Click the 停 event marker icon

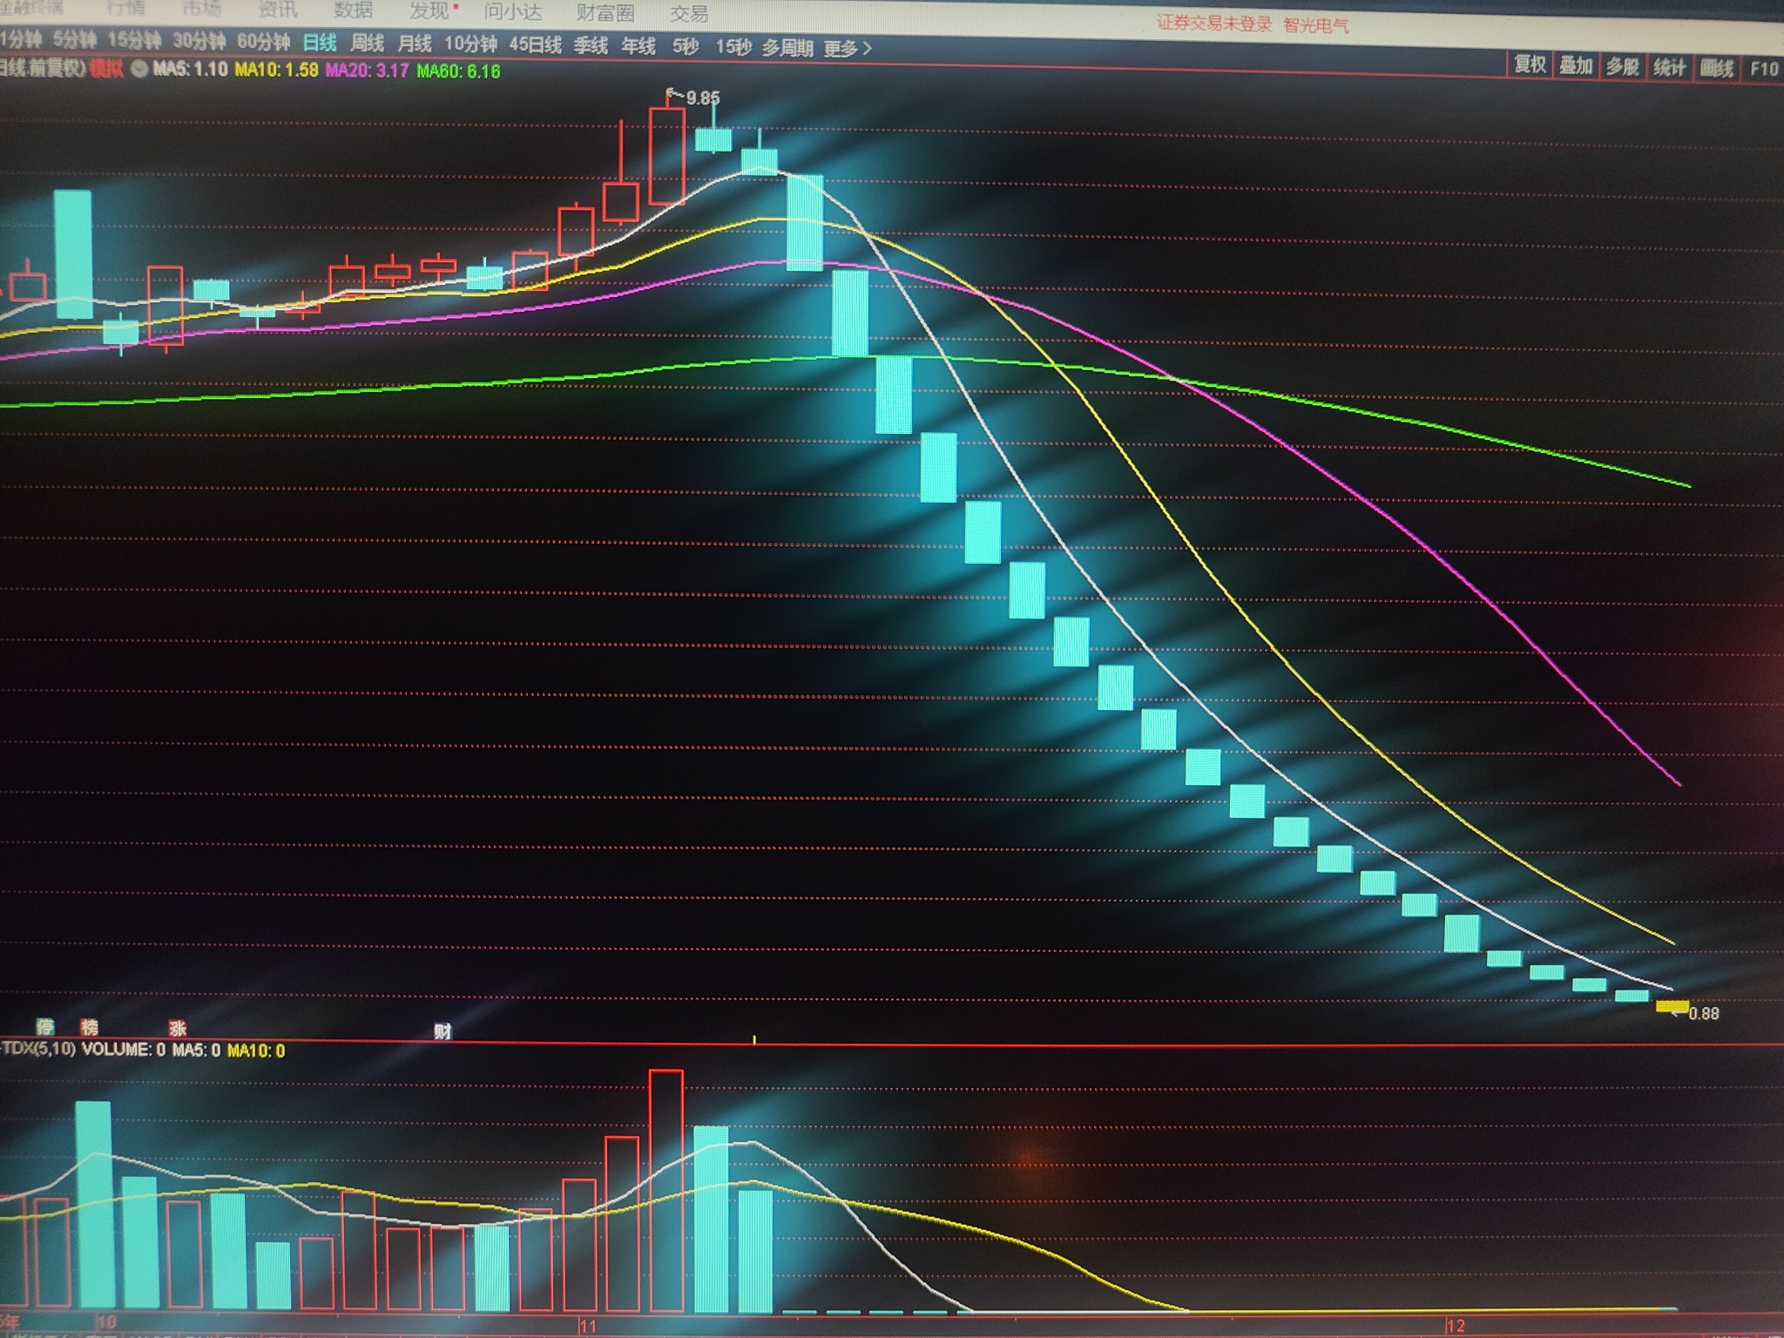pos(45,1028)
